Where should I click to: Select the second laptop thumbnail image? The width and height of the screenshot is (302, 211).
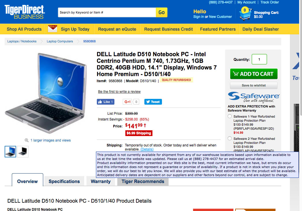[23, 151]
